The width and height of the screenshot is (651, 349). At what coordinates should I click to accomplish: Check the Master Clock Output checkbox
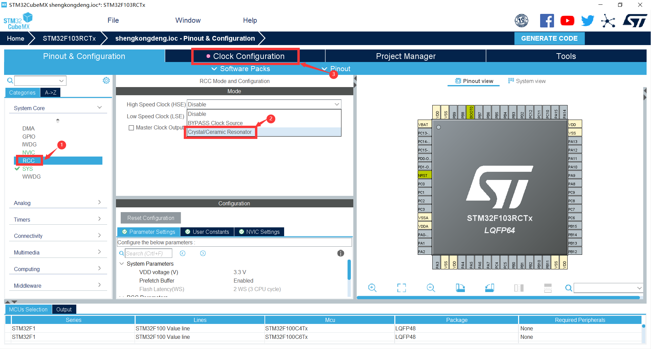click(x=132, y=127)
